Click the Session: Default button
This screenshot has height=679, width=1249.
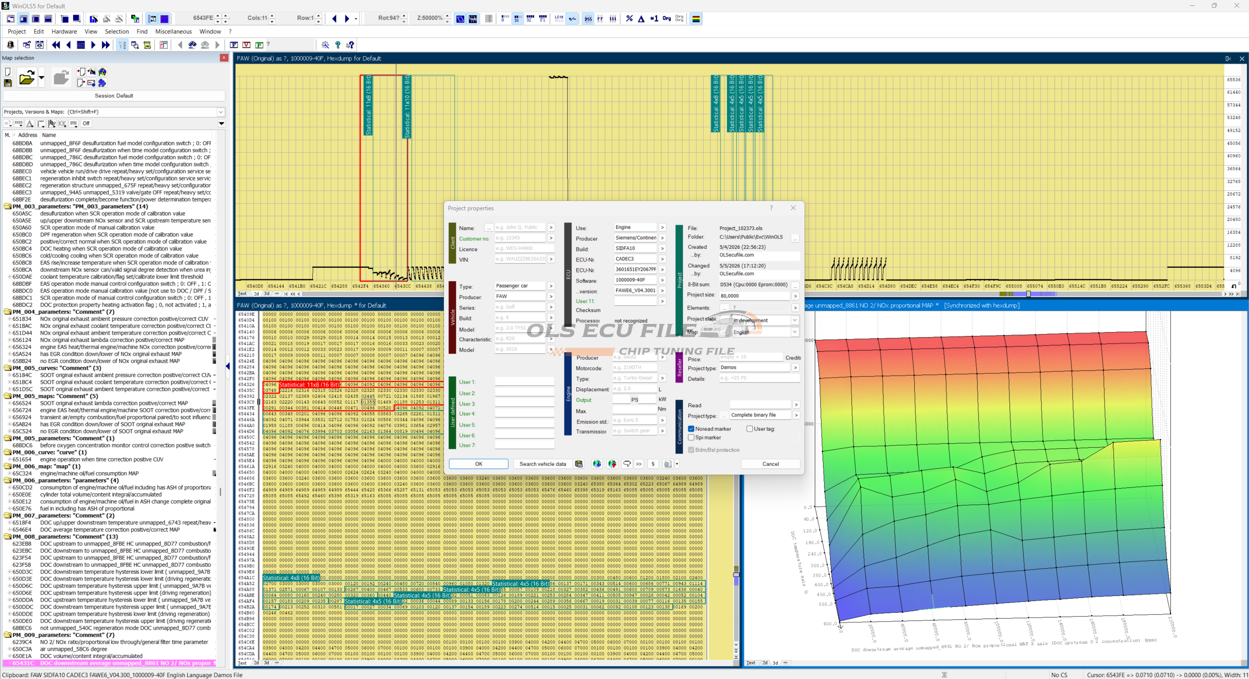tap(114, 96)
